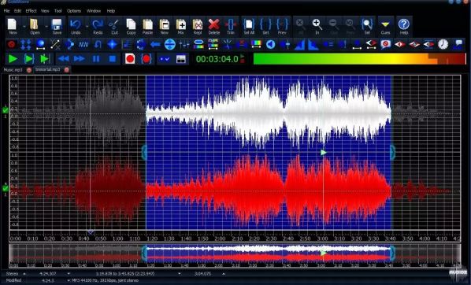Click the selection end handle in overview bar
The image size is (471, 285).
coord(392,254)
